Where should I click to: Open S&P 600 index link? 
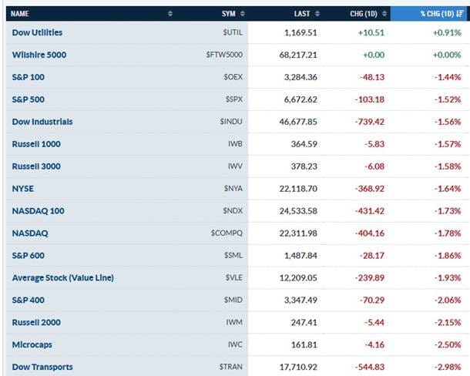click(29, 256)
